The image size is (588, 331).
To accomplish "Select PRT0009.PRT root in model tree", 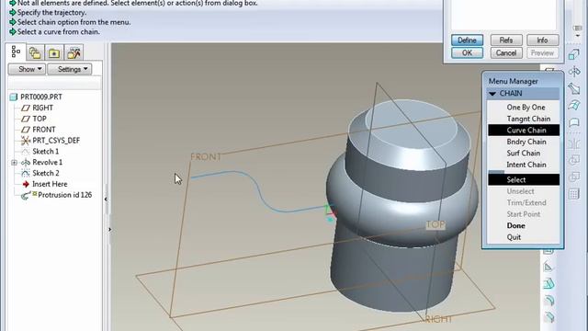I will pos(41,97).
